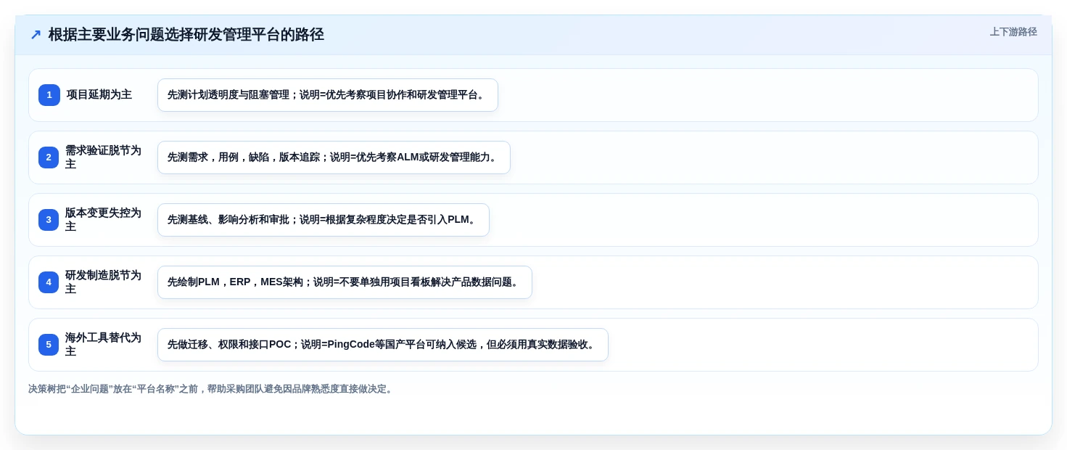Select step number 2 badge
This screenshot has width=1067, height=450.
(49, 157)
